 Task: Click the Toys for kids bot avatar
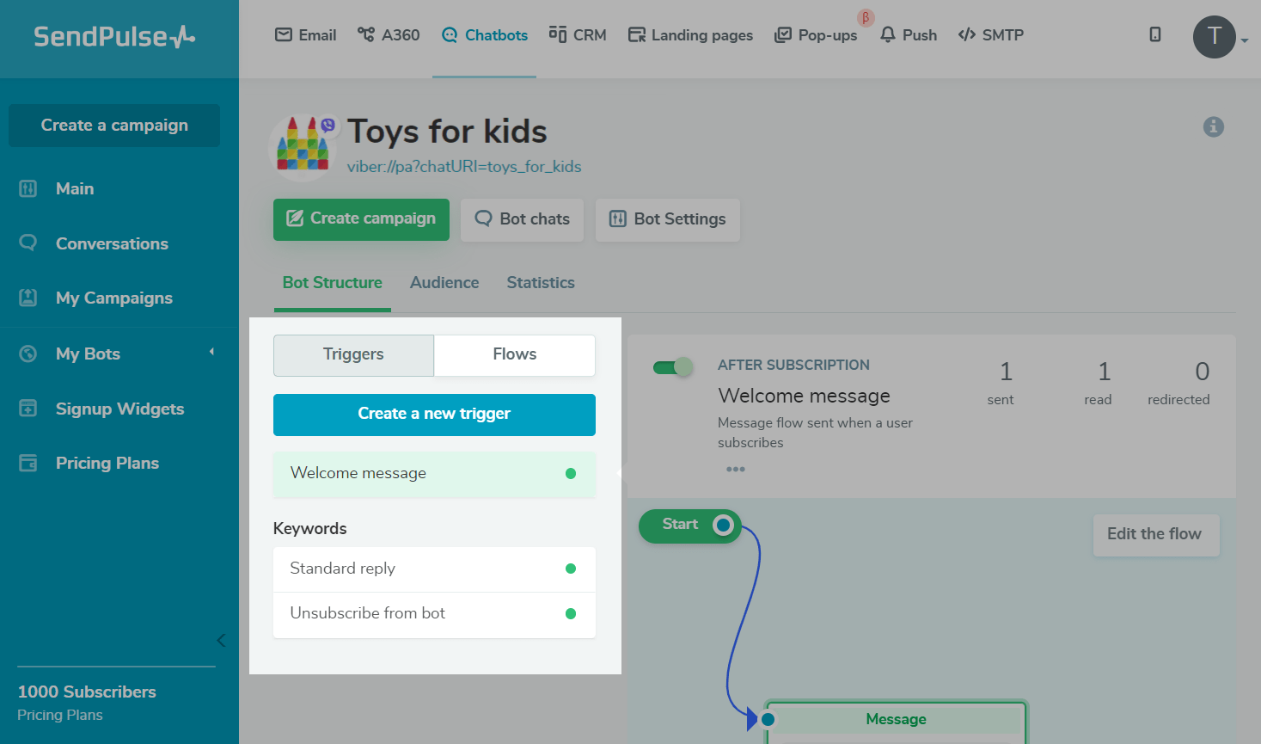pyautogui.click(x=302, y=146)
